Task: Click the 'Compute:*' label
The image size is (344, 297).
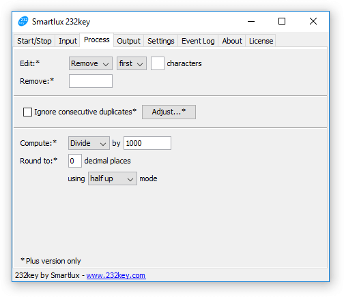Action: pos(38,143)
